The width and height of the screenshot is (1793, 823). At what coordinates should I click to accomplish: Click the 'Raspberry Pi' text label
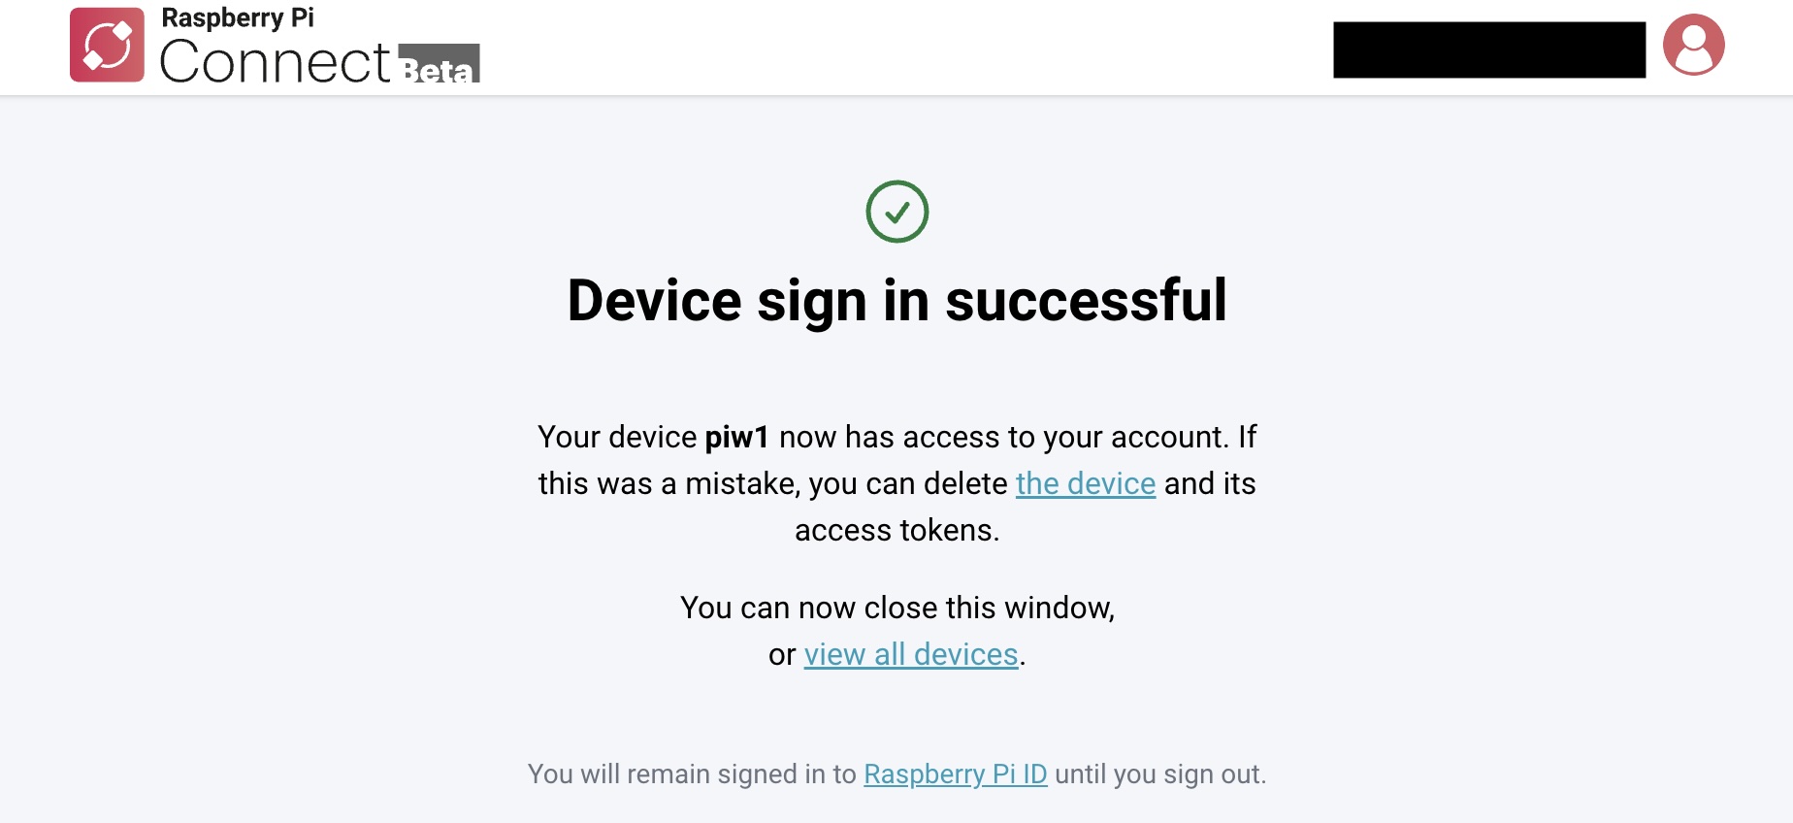tap(236, 17)
